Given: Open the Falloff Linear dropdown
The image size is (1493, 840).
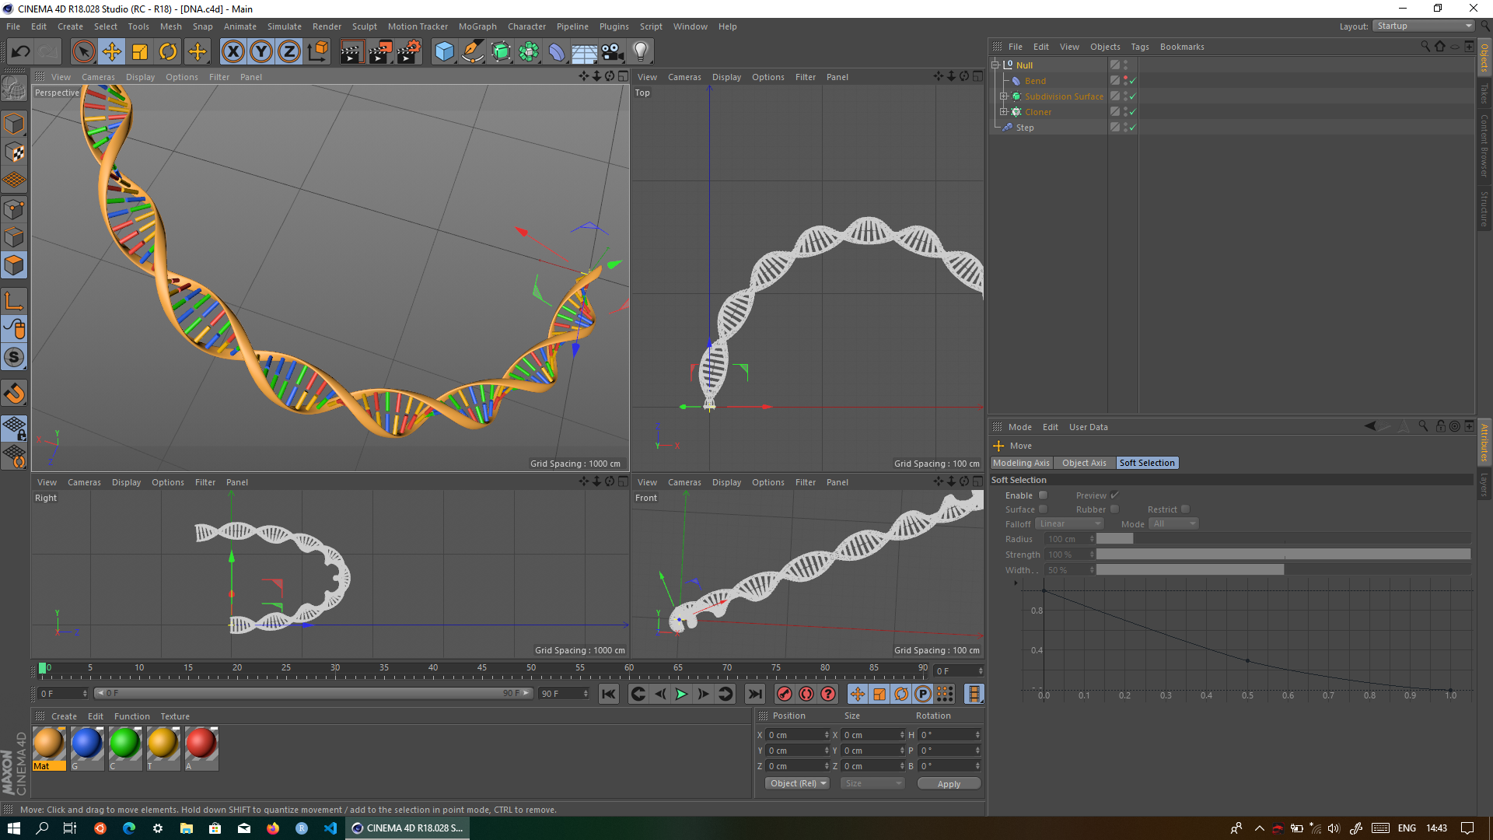Looking at the screenshot, I should click(x=1069, y=524).
